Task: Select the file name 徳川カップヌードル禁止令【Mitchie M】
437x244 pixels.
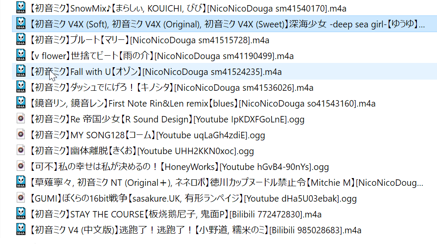Action: [227, 183]
